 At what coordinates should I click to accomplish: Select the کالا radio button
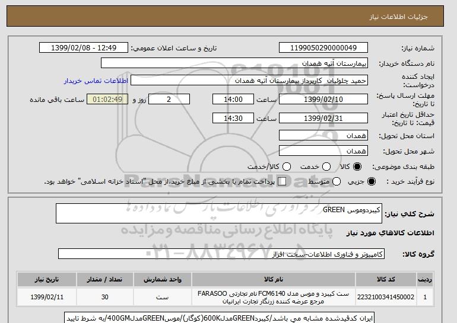pyautogui.click(x=357, y=167)
